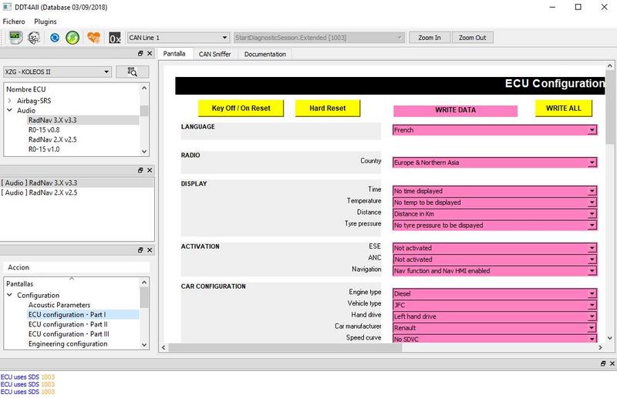The image size is (617, 398).
Task: Click the Einstein face expert mode icon
Action: pyautogui.click(x=34, y=38)
